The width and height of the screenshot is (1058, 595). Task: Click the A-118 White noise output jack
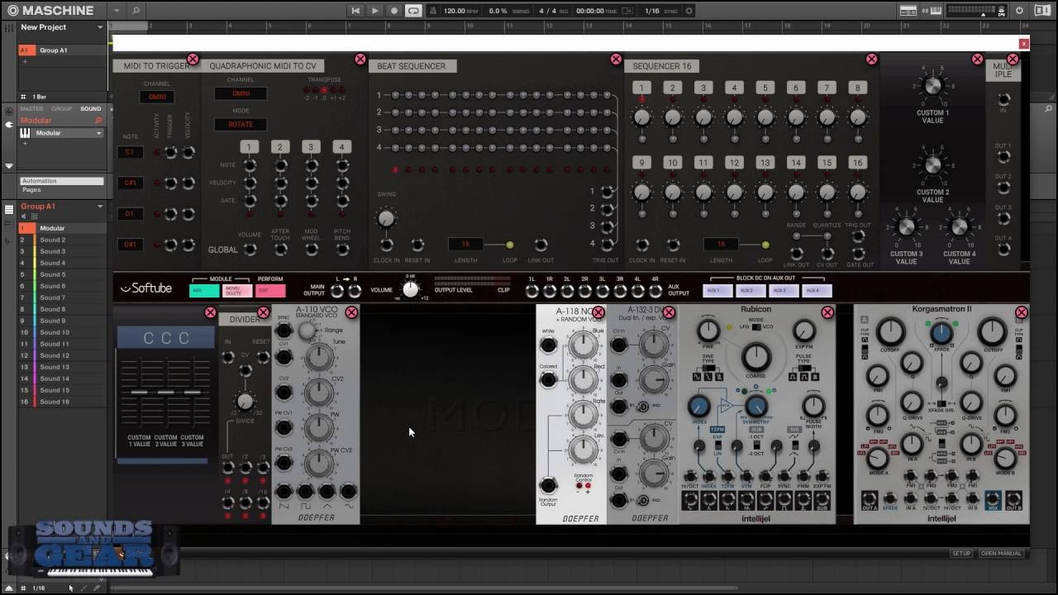coord(547,345)
